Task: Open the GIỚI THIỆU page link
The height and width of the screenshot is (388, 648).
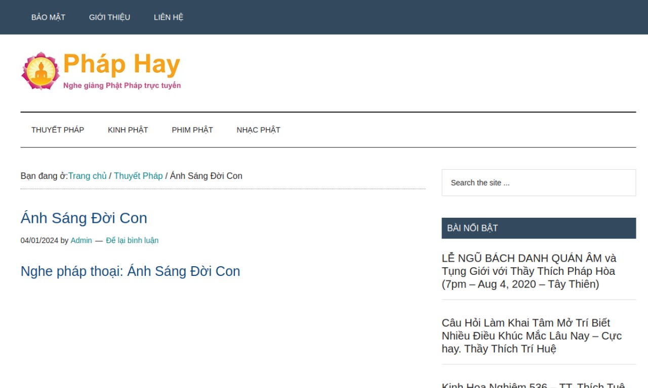Action: click(109, 17)
